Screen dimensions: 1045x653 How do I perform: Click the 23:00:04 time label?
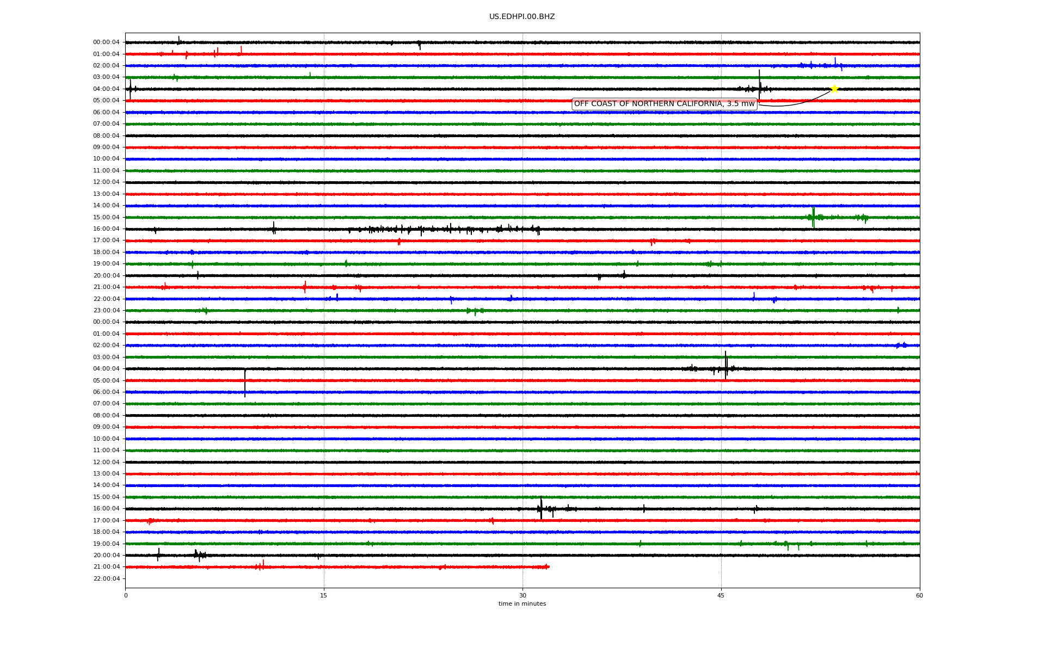106,310
